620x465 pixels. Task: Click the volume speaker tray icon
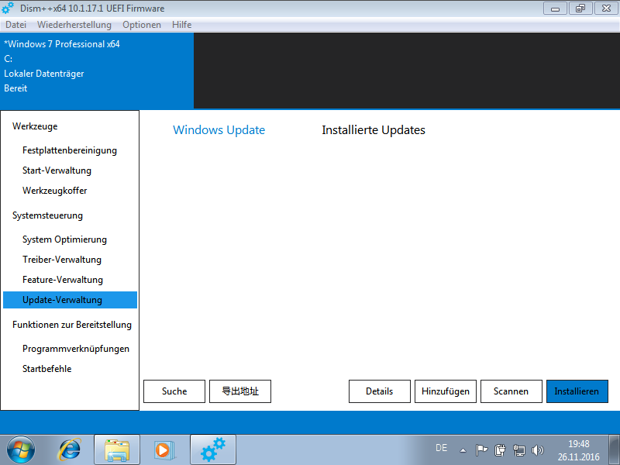[x=538, y=450]
